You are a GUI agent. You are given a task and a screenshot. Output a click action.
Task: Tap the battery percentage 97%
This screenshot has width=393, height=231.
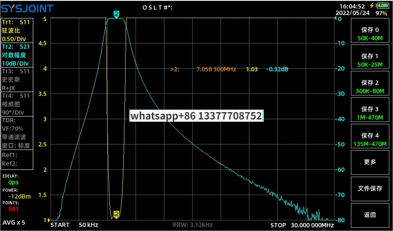point(381,13)
